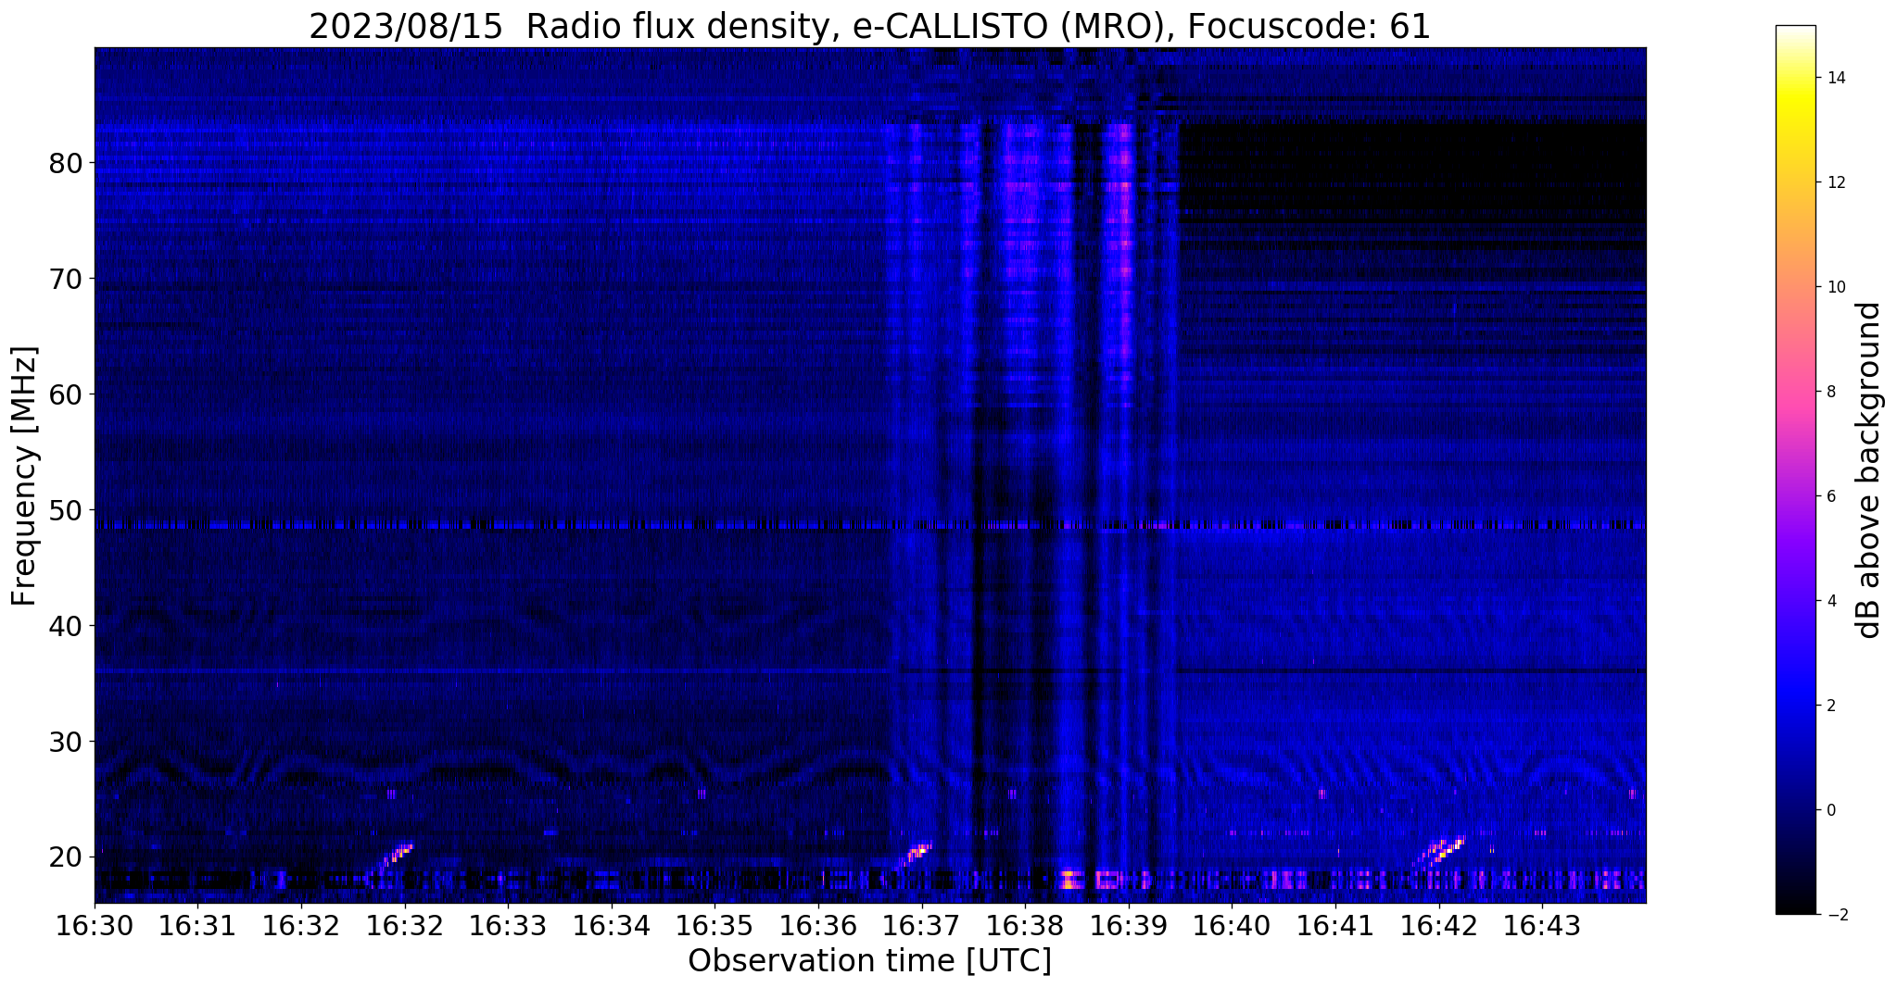This screenshot has height=988, width=1897.
Task: Select the 16:43 time tick label
Action: [x=1542, y=926]
